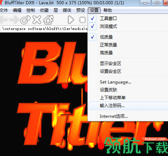
Task: Open Internet选项... settings
Action: pyautogui.click(x=128, y=116)
